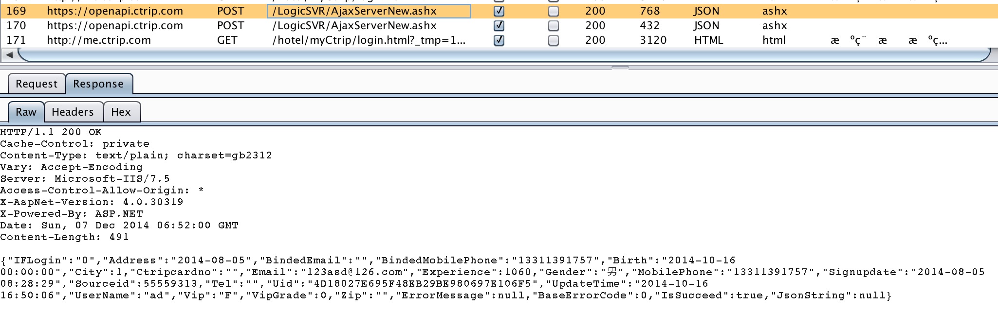Toggle second checkbox in row 171
This screenshot has width=998, height=312.
[554, 40]
